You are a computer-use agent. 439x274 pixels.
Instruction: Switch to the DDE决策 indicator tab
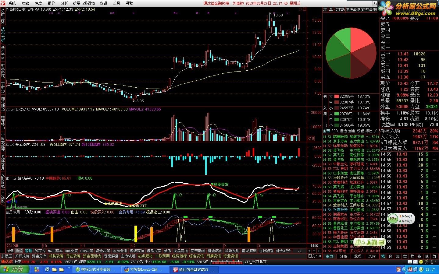pyautogui.click(x=71, y=251)
